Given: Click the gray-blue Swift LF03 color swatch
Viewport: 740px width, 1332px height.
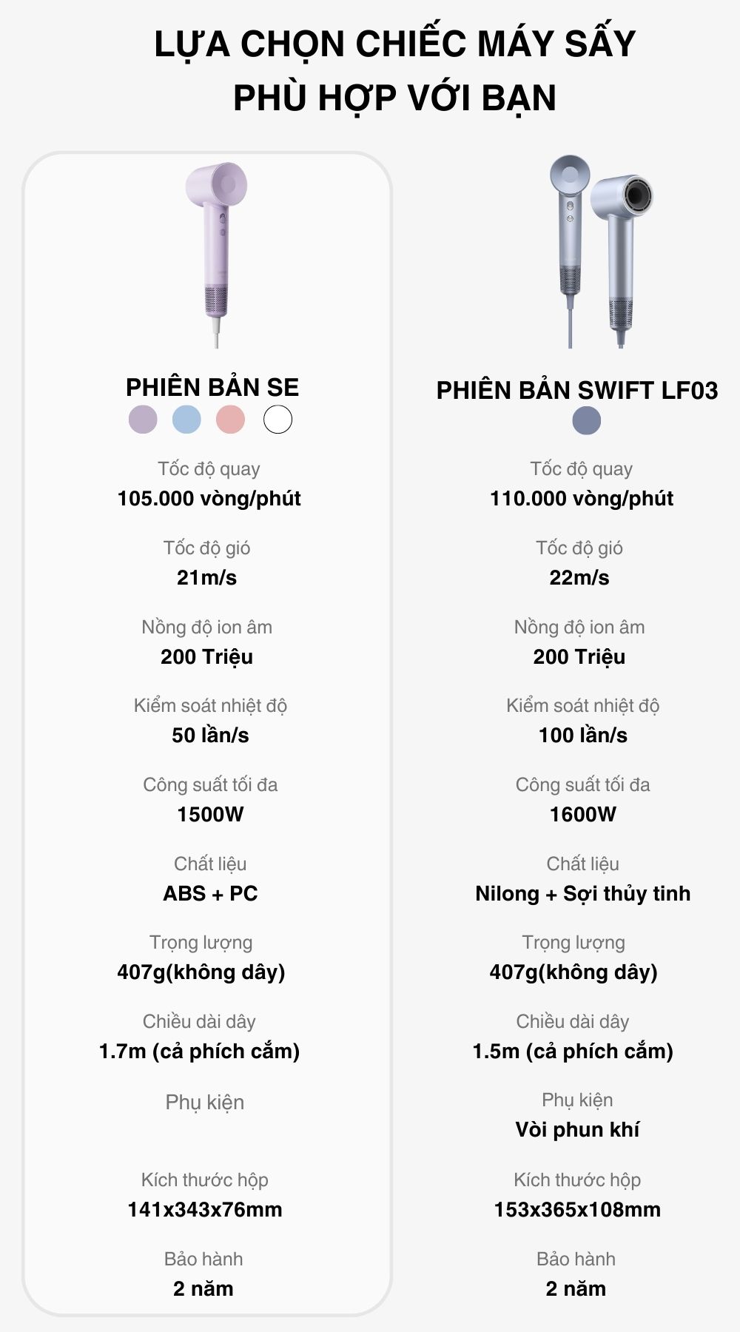Looking at the screenshot, I should point(586,420).
